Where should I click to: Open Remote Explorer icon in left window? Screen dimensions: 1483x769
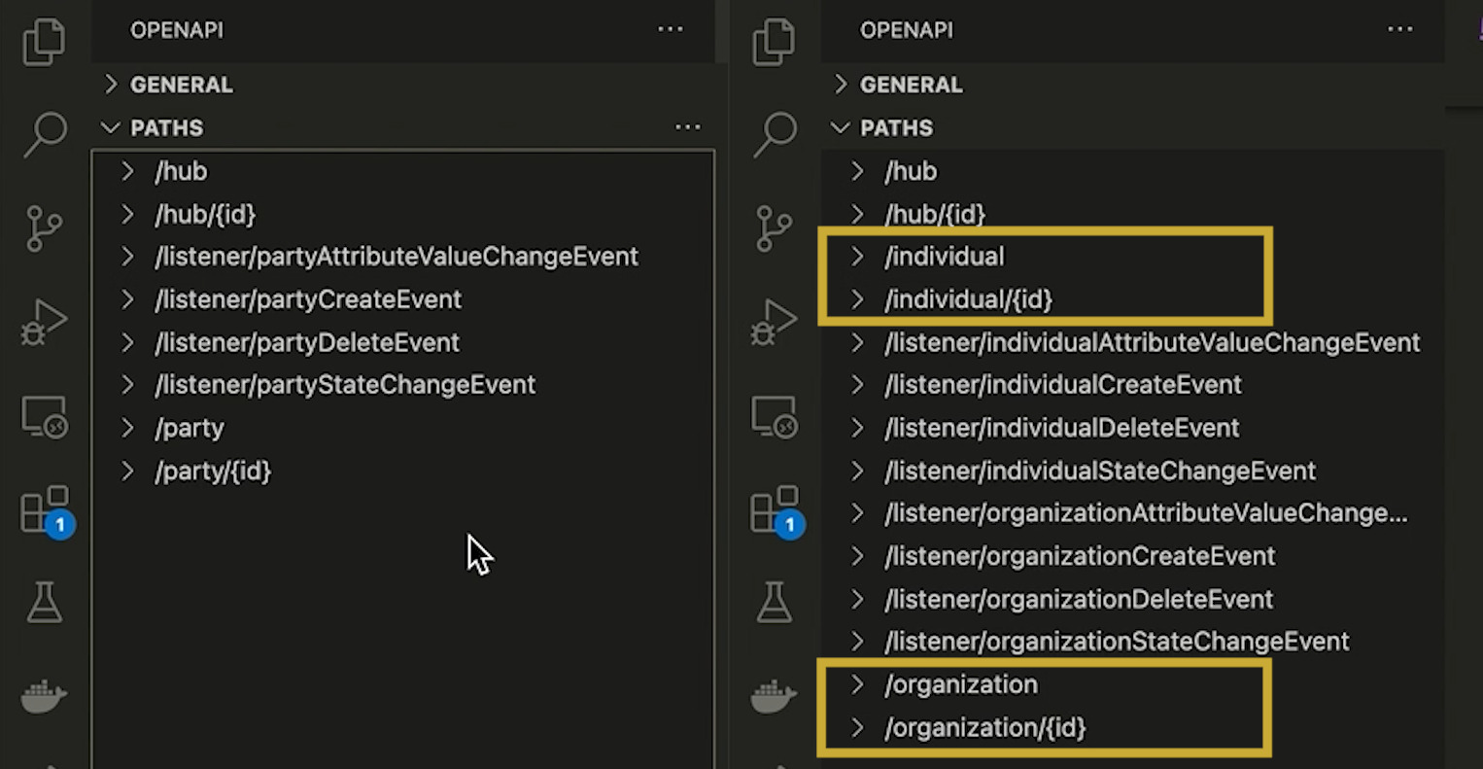click(x=44, y=417)
